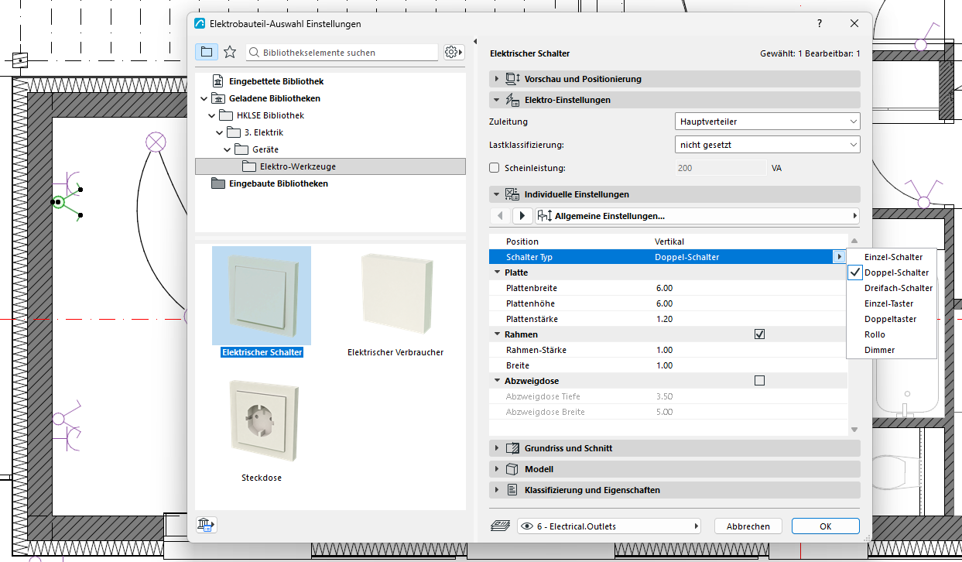Check the Abzweigdose checkbox

pyautogui.click(x=759, y=381)
